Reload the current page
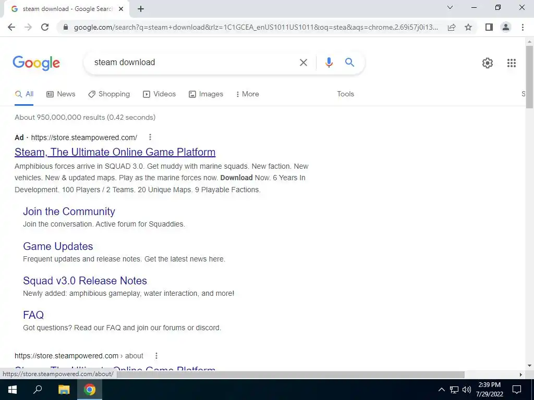The width and height of the screenshot is (534, 400). (x=45, y=27)
